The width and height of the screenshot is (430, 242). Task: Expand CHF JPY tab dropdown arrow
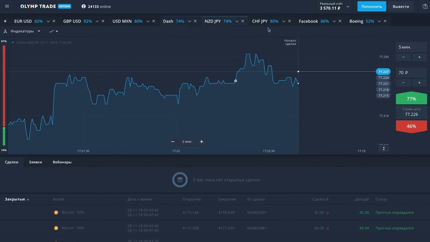(x=284, y=21)
